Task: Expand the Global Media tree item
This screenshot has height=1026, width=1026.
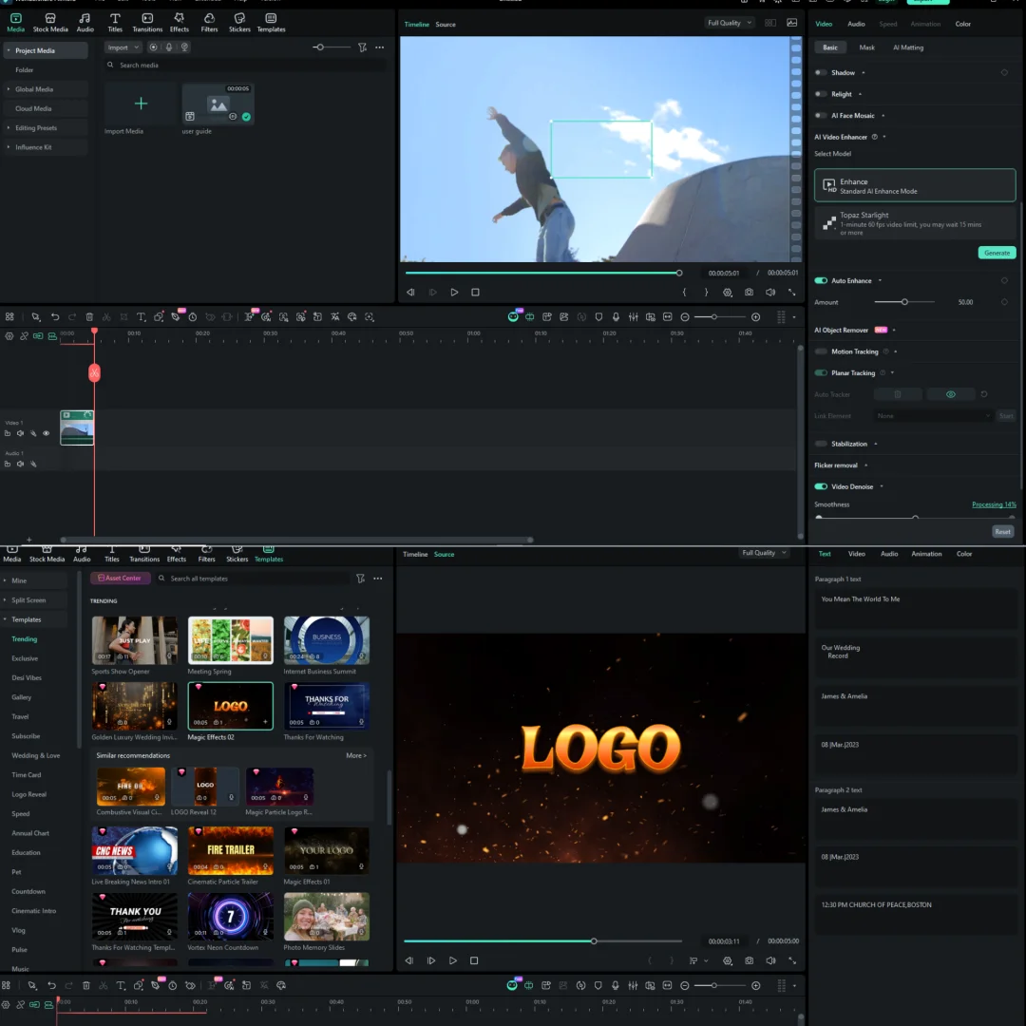Action: coord(9,89)
